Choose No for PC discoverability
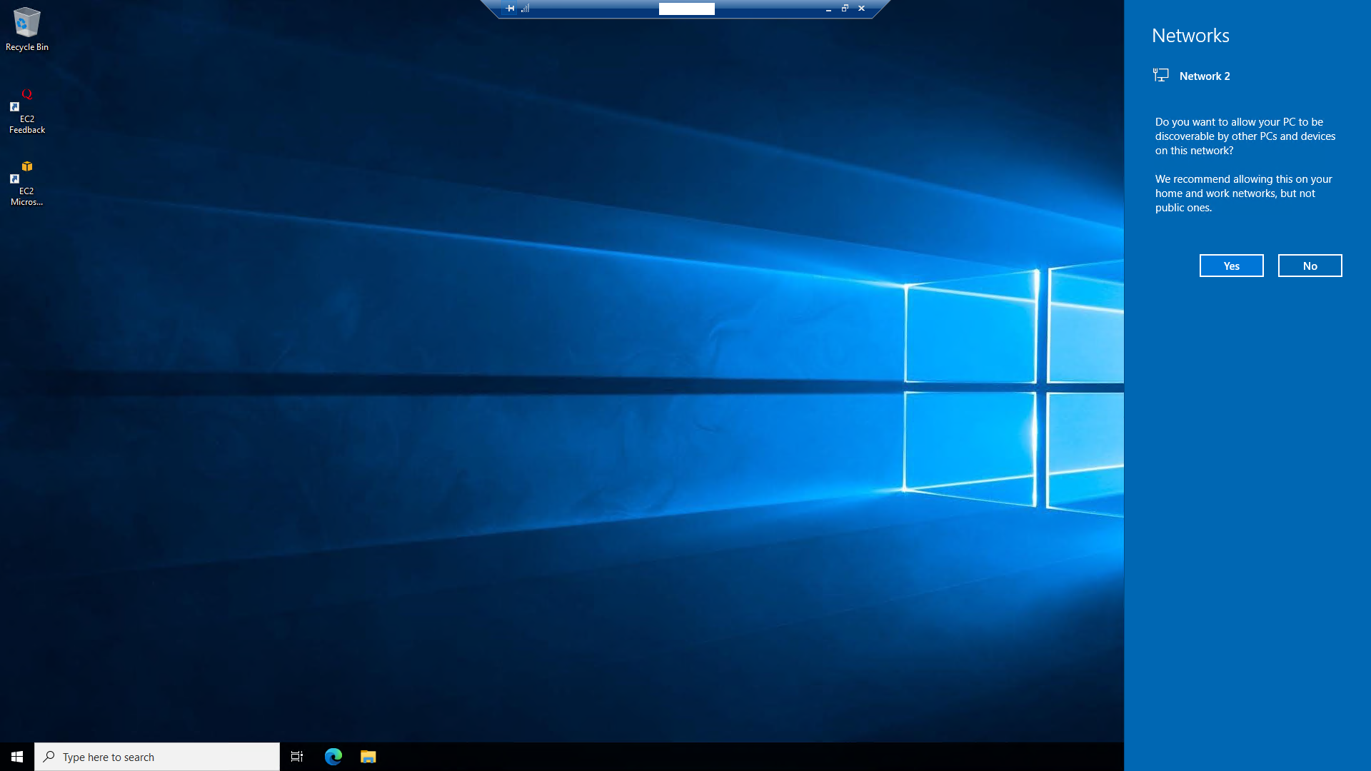 pyautogui.click(x=1310, y=266)
